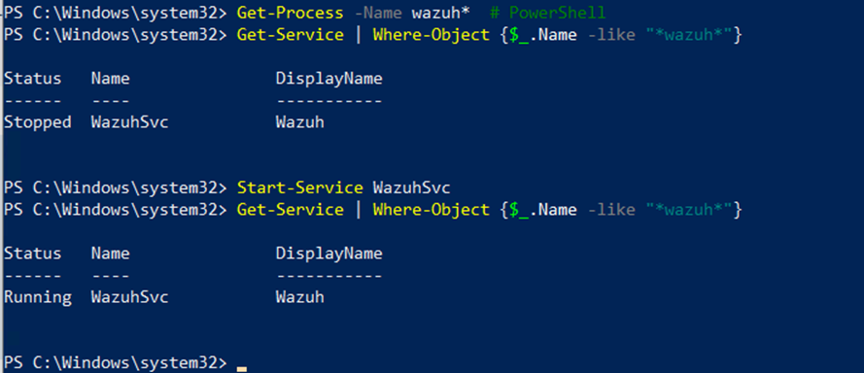Click the Get-Process command on the first line
Viewport: 864px width, 373px height.
point(290,12)
